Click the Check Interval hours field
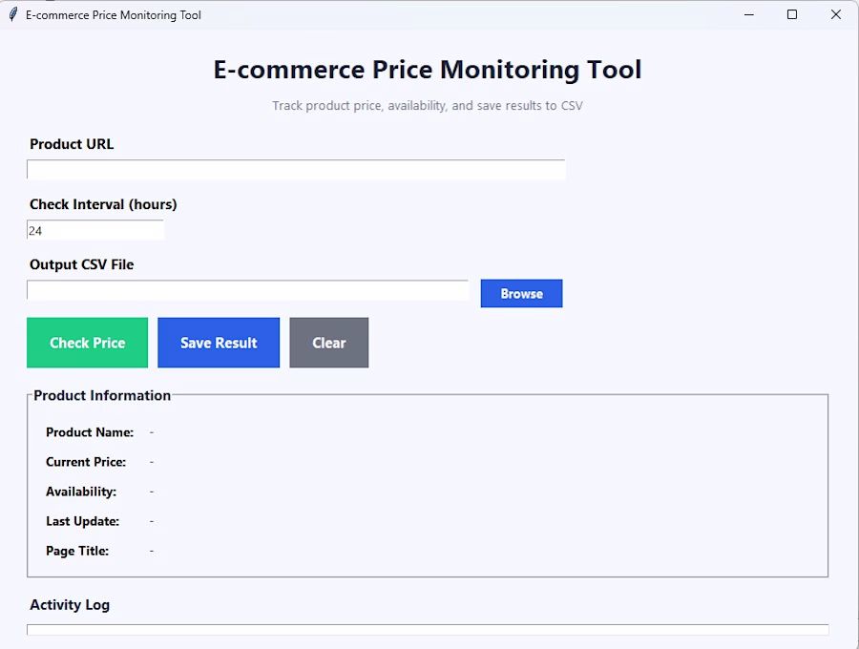The width and height of the screenshot is (859, 649). (95, 230)
